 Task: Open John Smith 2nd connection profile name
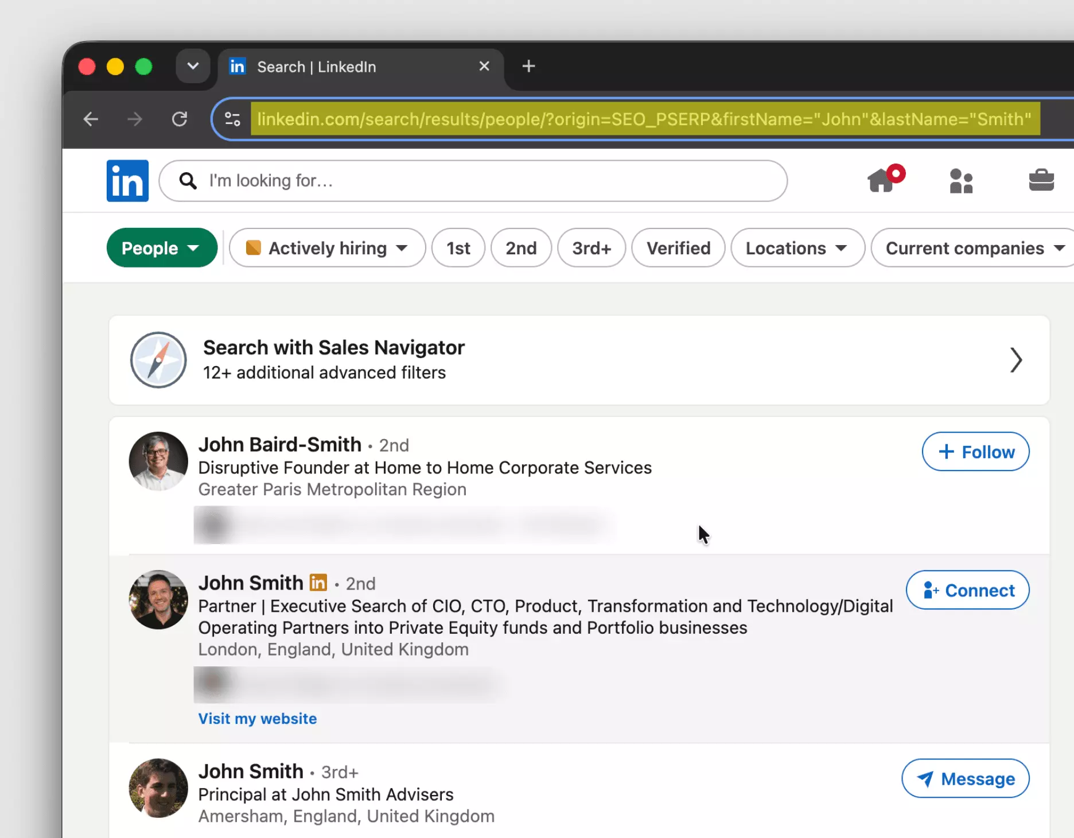250,583
